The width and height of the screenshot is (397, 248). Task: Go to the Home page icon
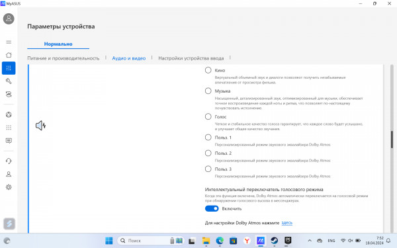pyautogui.click(x=9, y=55)
